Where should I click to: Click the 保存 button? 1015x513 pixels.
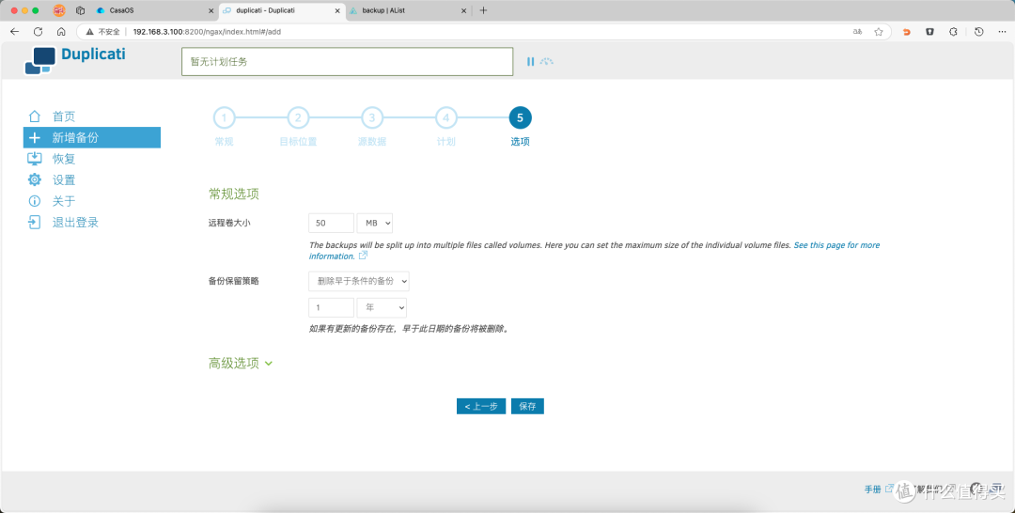[527, 406]
